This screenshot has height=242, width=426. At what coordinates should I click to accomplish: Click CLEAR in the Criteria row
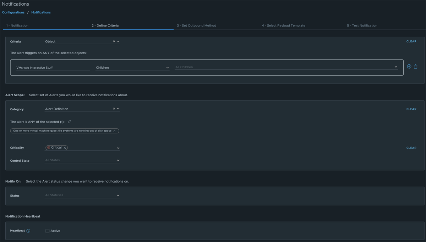pos(411,41)
